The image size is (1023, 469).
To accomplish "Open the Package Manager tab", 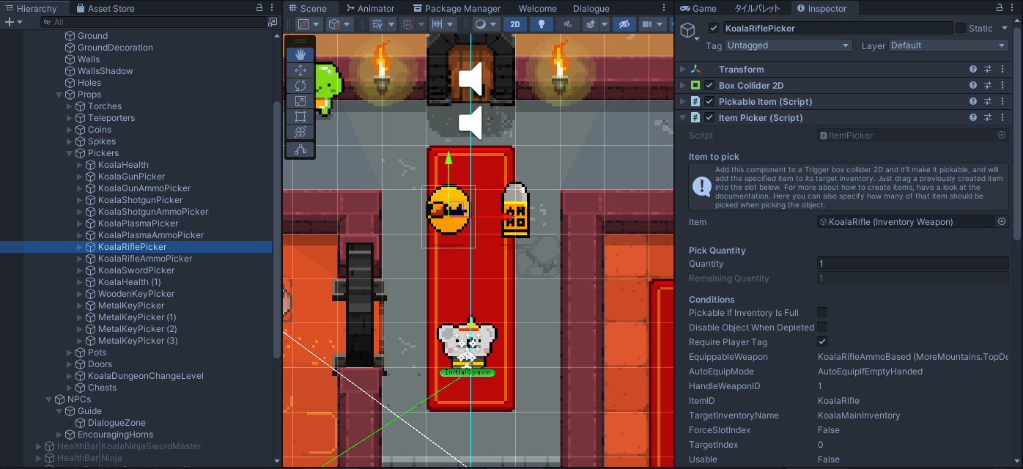I will 457,9.
